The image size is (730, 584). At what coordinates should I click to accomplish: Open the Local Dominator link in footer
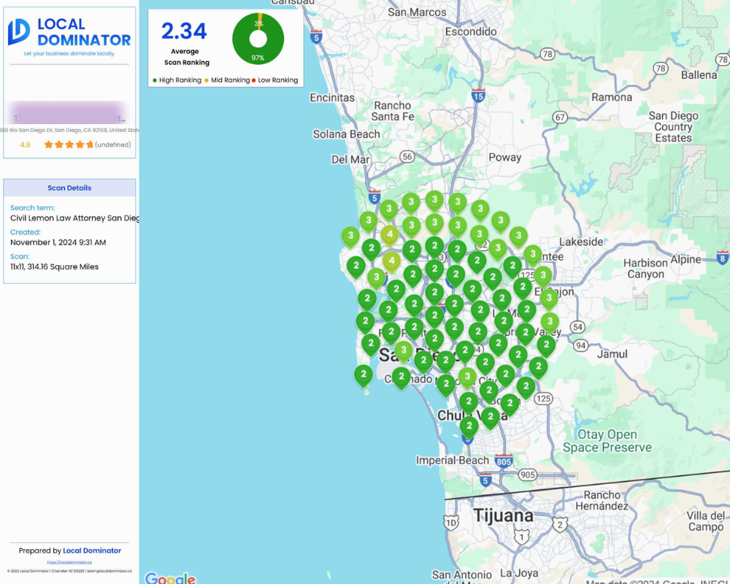pyautogui.click(x=92, y=550)
